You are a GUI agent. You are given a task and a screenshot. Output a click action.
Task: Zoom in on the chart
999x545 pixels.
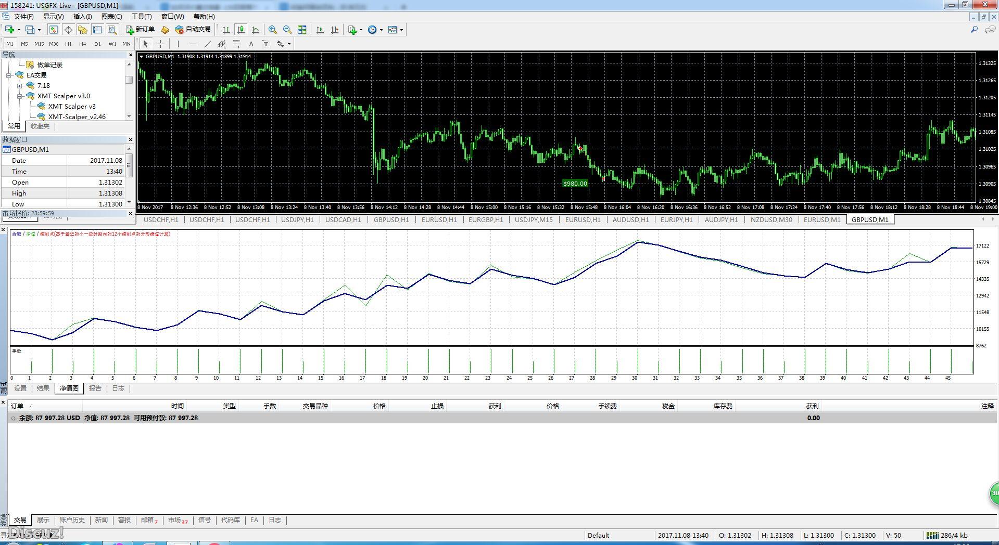tap(273, 30)
